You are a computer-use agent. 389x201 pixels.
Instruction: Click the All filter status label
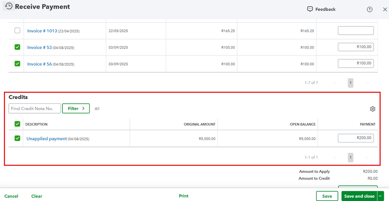pos(97,109)
